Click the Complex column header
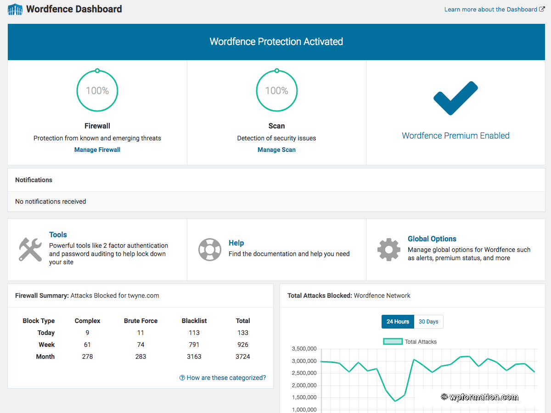551x413 pixels. (87, 321)
